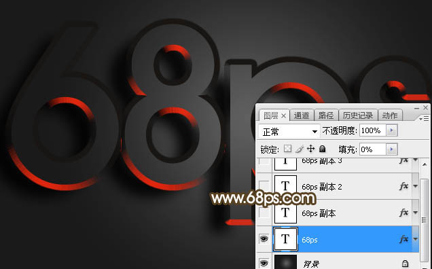Switch to the 通道 tab
Viewport: 432px width, 269px height.
[x=302, y=115]
